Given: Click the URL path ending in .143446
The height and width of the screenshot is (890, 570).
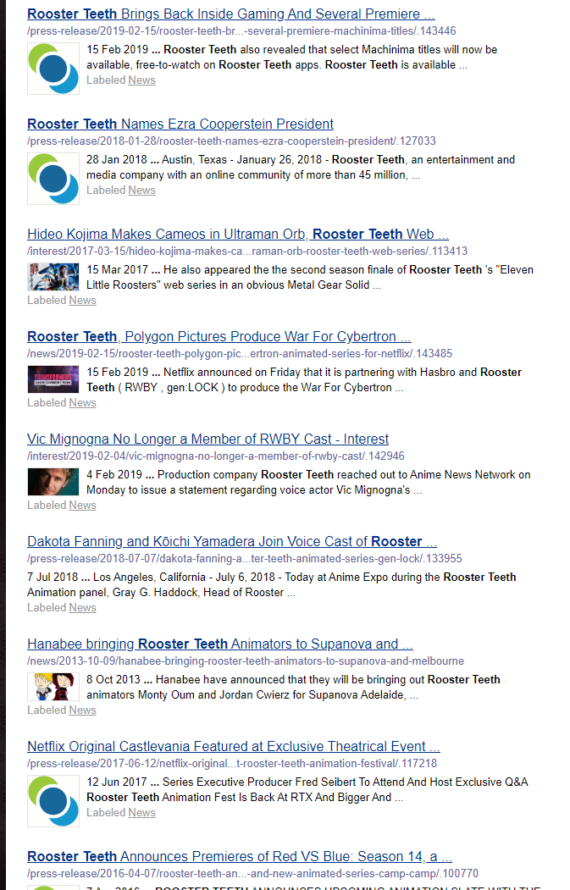Looking at the screenshot, I should coord(241,30).
